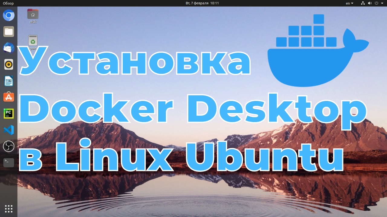
Task: Show the applications grid
Action: (8, 208)
